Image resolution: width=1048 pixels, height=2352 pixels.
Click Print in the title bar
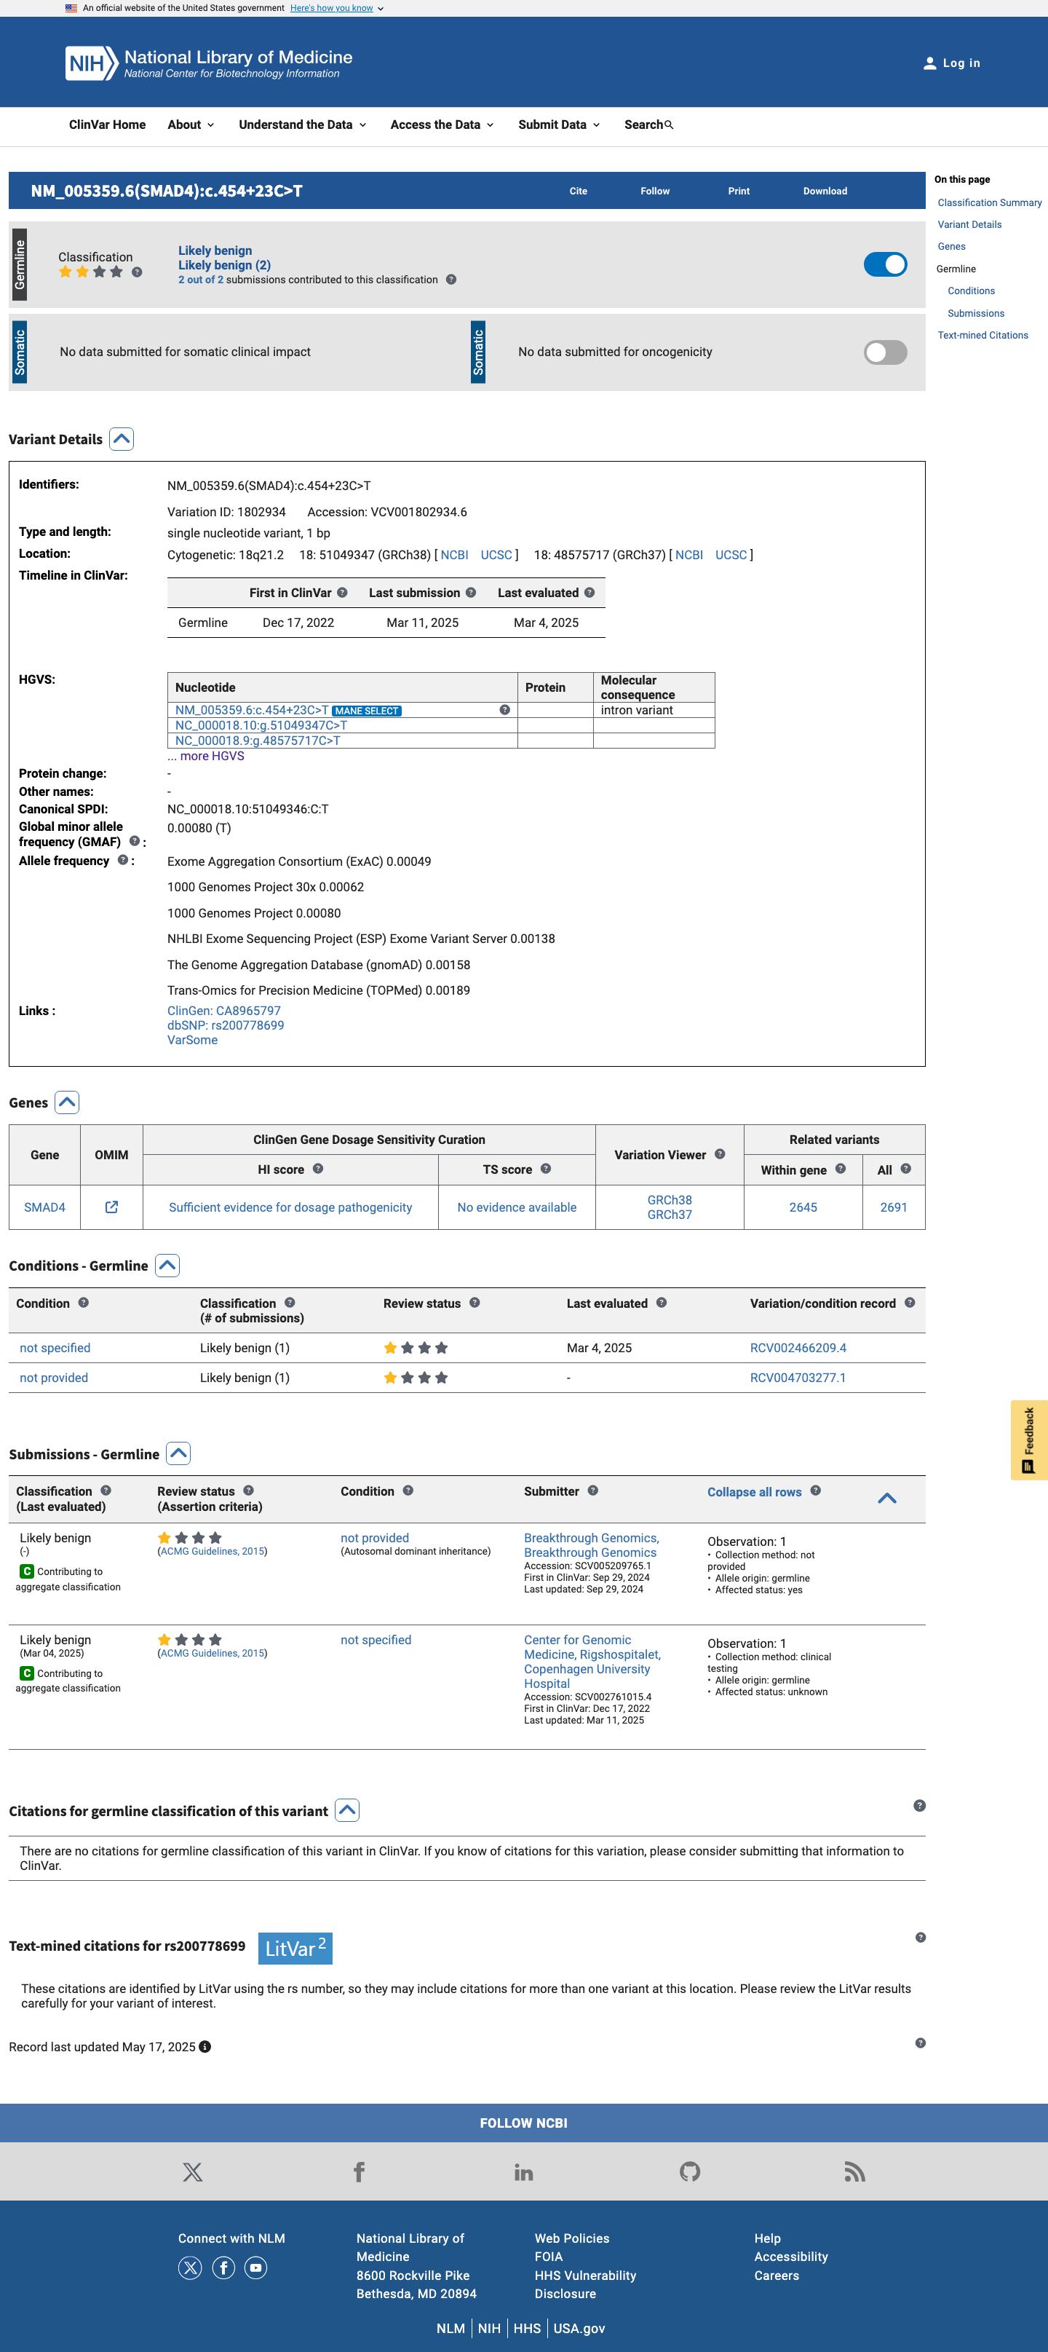coord(739,191)
